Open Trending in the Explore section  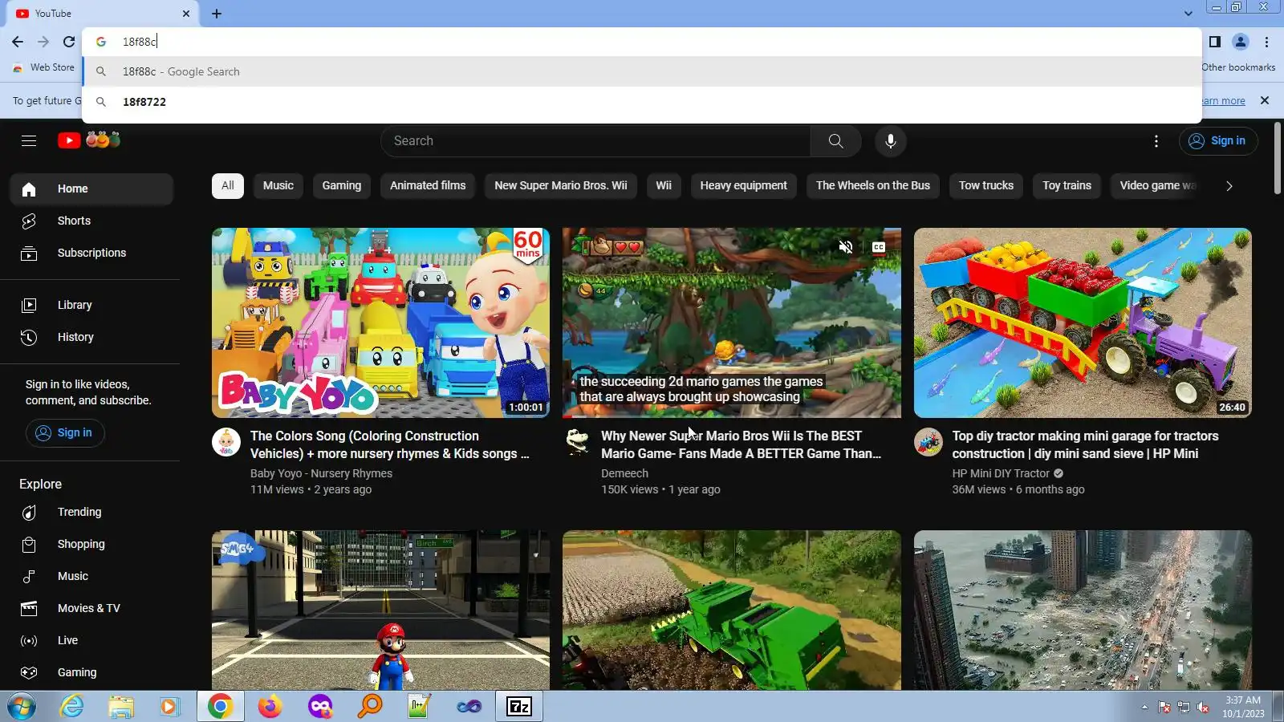[x=91, y=512]
